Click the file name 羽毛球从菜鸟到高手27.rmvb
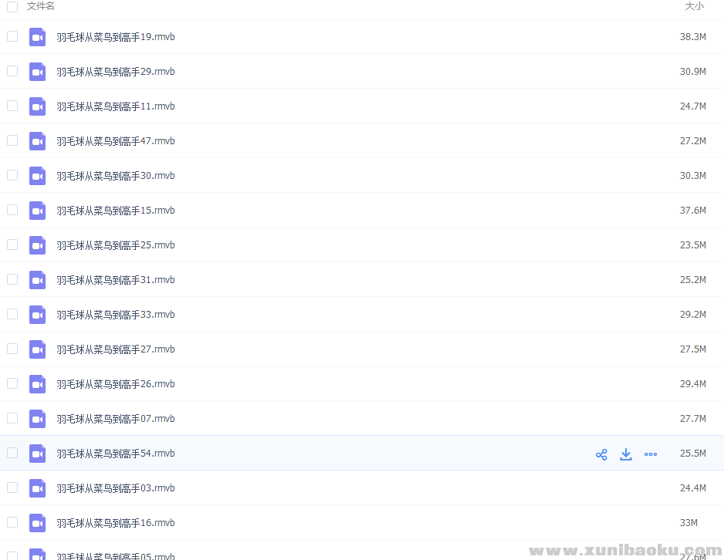This screenshot has height=560, width=724. [116, 349]
